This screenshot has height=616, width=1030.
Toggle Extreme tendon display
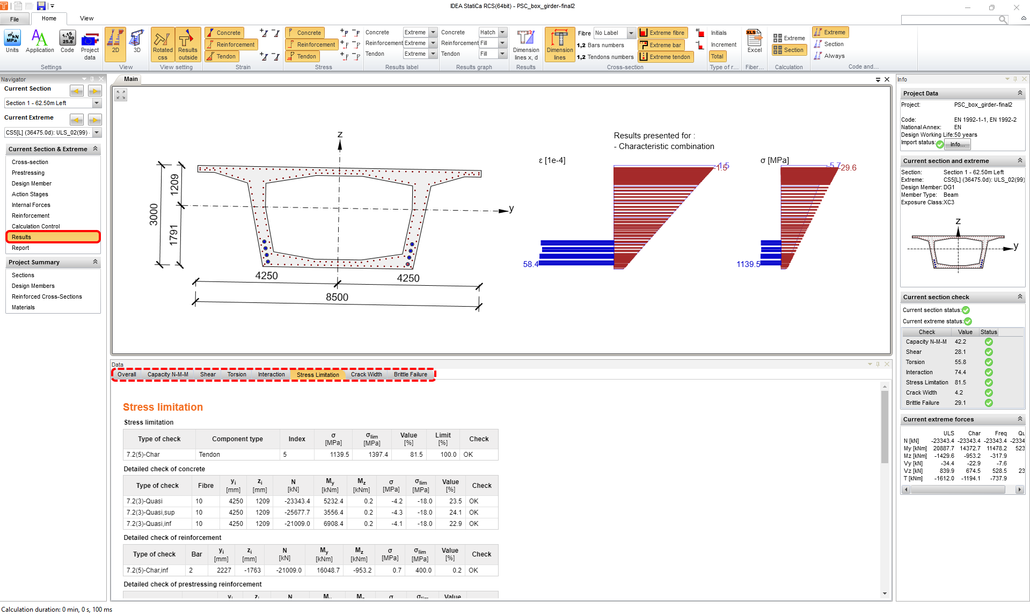(666, 57)
